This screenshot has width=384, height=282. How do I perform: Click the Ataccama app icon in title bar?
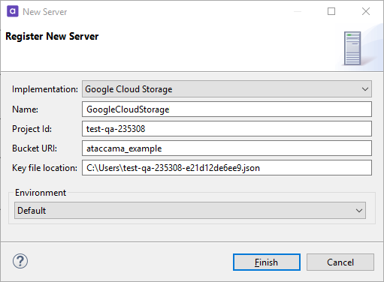pyautogui.click(x=13, y=11)
